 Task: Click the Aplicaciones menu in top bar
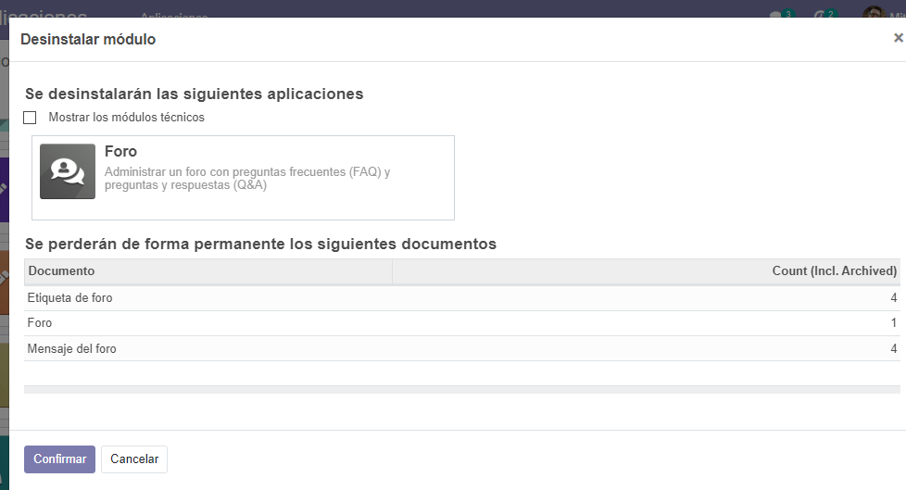[173, 17]
